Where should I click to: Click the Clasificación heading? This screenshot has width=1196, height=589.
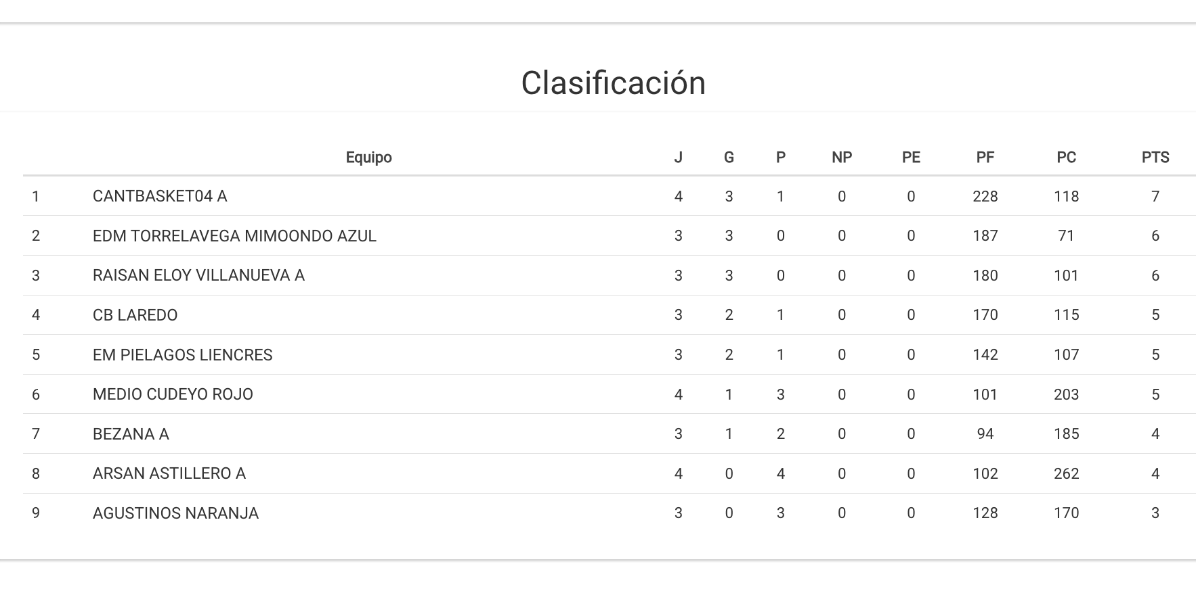[x=613, y=83]
